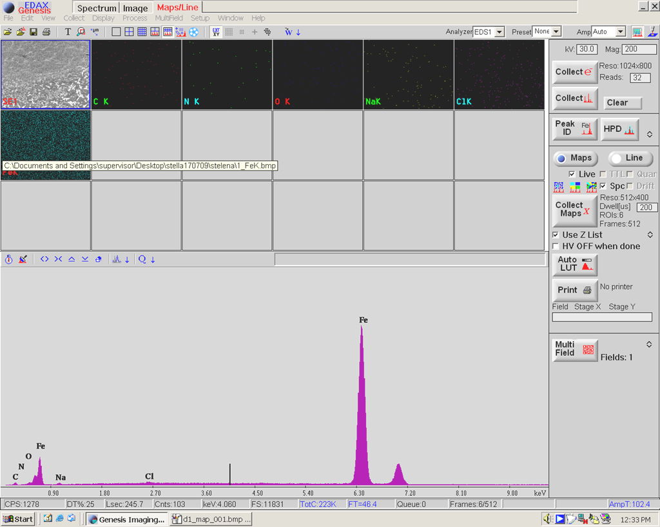Select the SEI image thumbnail
The height and width of the screenshot is (527, 660).
coord(46,75)
